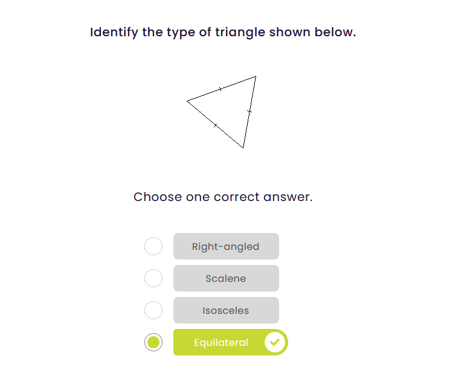Viewport: 473px width, 370px height.
Task: Click the bottom vertex of the triangle
Action: click(x=243, y=147)
